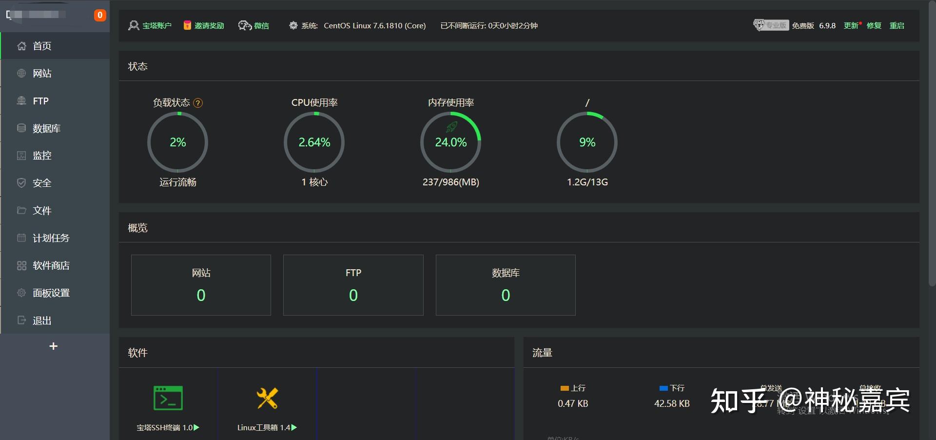
Task: Click the 237/986(MB) memory value
Action: [451, 182]
